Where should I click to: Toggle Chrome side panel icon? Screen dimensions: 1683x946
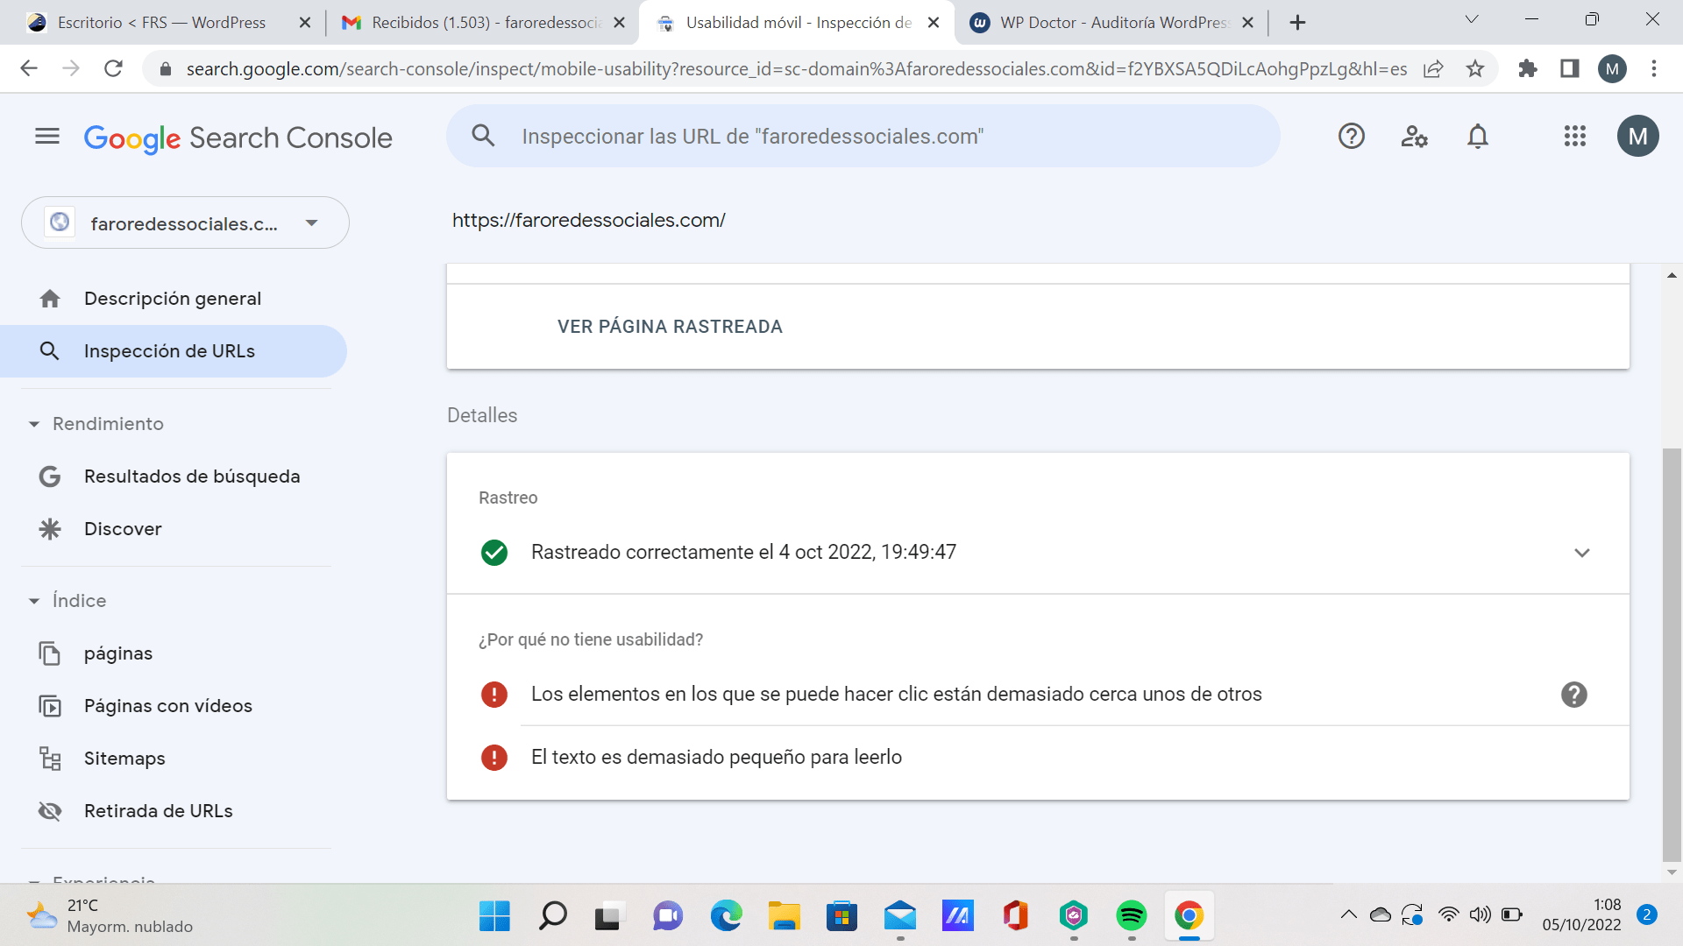point(1570,68)
